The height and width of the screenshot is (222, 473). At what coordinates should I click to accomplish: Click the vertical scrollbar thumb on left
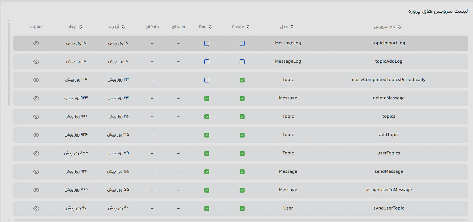click(x=9, y=64)
